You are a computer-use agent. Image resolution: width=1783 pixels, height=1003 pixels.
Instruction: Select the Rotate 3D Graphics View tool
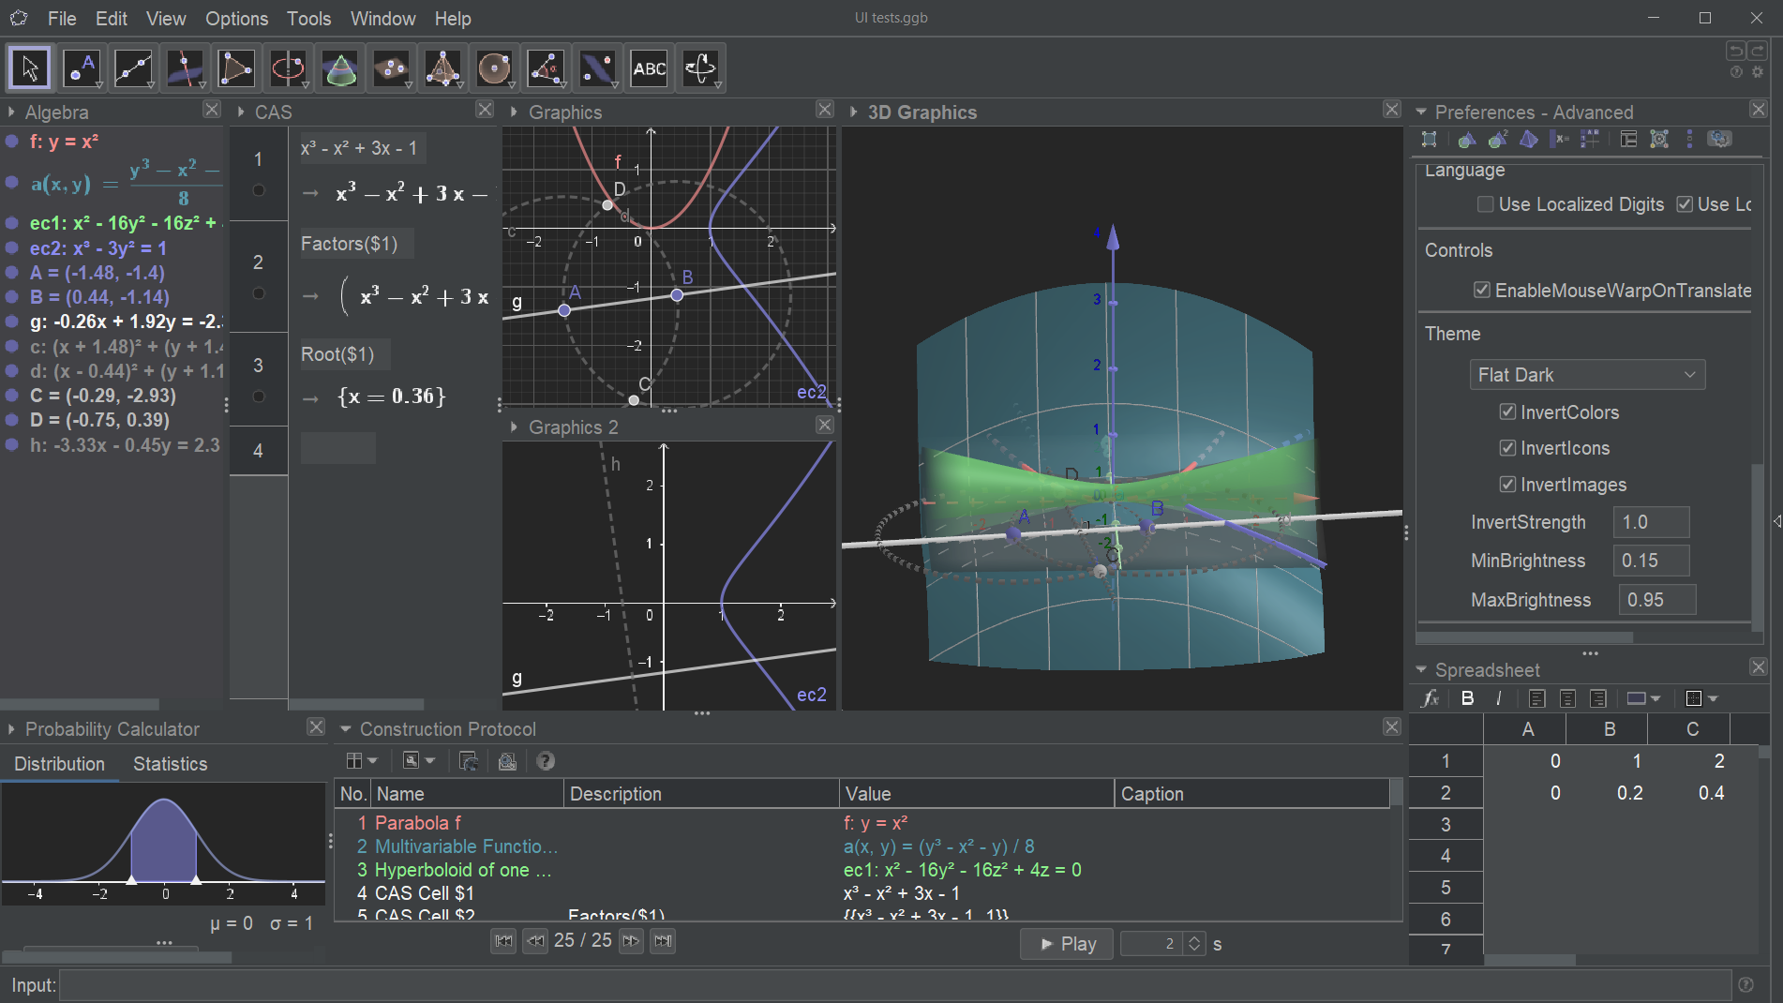click(x=700, y=68)
